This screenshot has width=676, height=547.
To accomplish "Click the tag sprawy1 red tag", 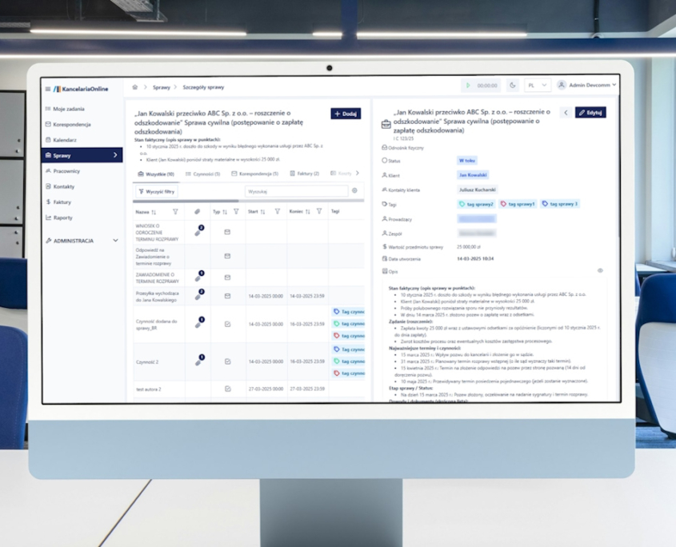I will click(x=518, y=204).
